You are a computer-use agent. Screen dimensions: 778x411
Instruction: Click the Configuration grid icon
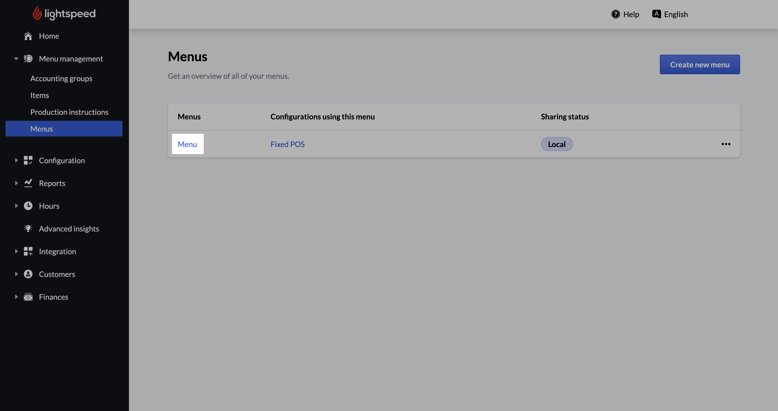coord(28,160)
